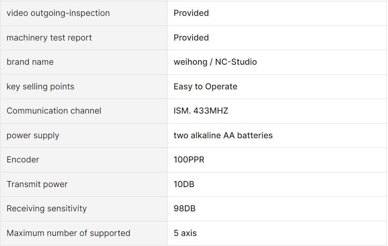The image size is (388, 246).
Task: Click the 'key selling points' label
Action: pyautogui.click(x=41, y=86)
